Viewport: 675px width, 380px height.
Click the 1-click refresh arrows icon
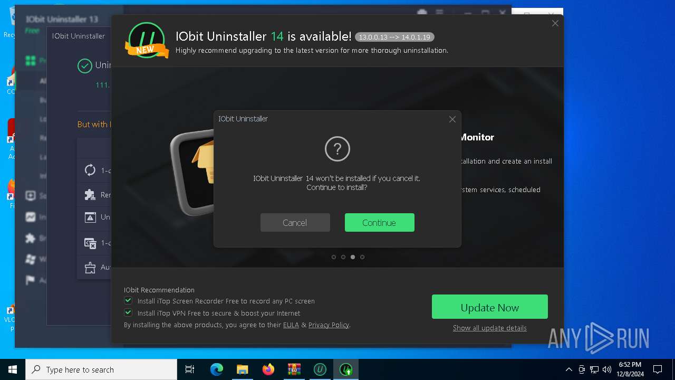click(90, 170)
